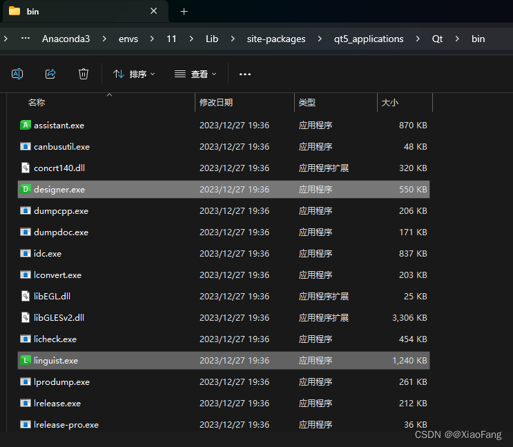Select the dumpdoc.exe file name
The image size is (513, 447).
61,232
